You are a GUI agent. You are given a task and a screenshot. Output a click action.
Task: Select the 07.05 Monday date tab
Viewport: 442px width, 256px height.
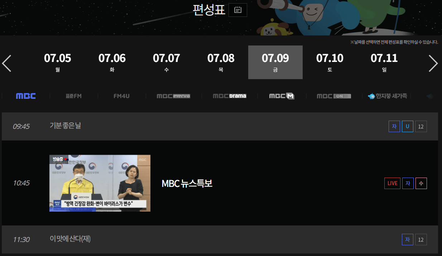click(x=57, y=62)
